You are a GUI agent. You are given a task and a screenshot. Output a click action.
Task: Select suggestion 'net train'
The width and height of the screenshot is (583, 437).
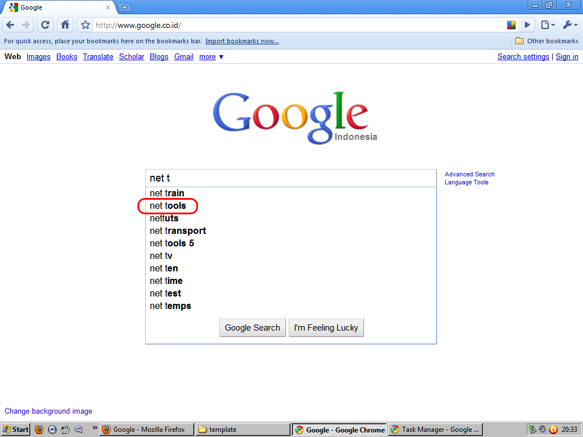pyautogui.click(x=291, y=193)
